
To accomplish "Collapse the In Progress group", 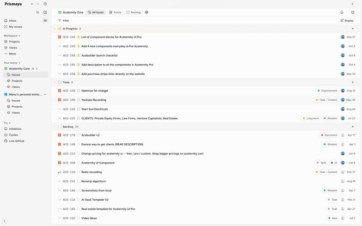I will click(54, 29).
